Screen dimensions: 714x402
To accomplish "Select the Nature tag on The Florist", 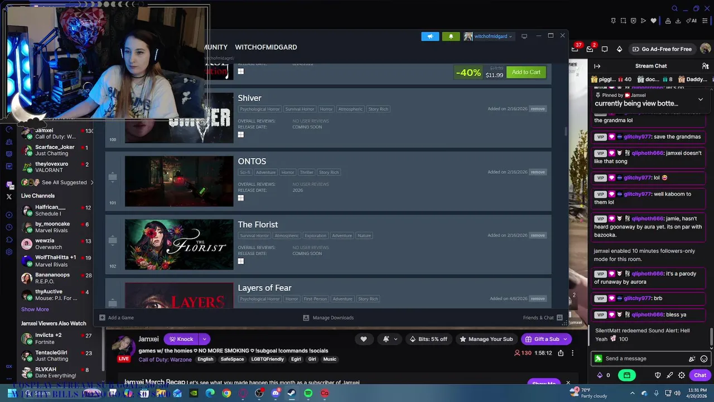I will (x=364, y=236).
